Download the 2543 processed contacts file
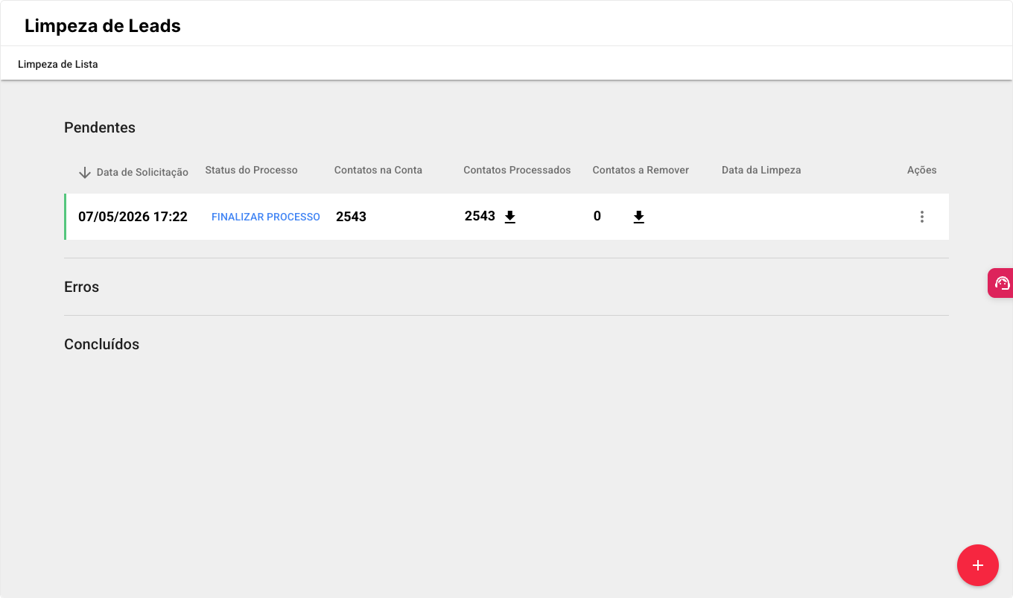1013x598 pixels. pyautogui.click(x=510, y=217)
